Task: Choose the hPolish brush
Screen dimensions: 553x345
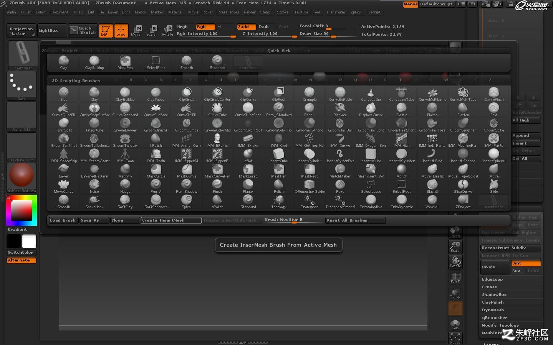Action: pos(156,140)
